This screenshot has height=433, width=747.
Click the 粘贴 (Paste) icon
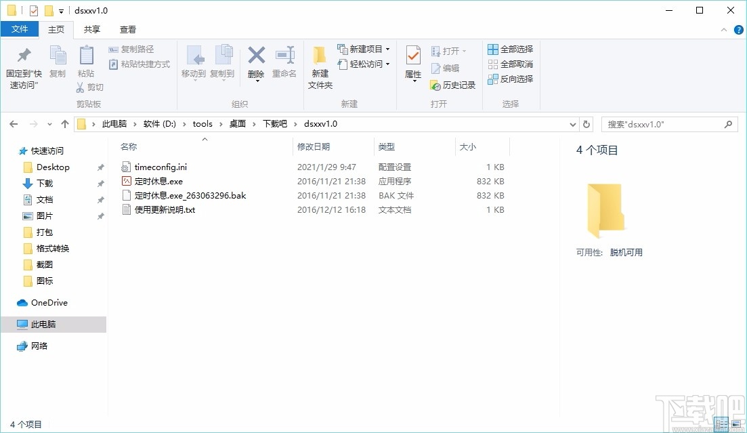click(x=86, y=64)
